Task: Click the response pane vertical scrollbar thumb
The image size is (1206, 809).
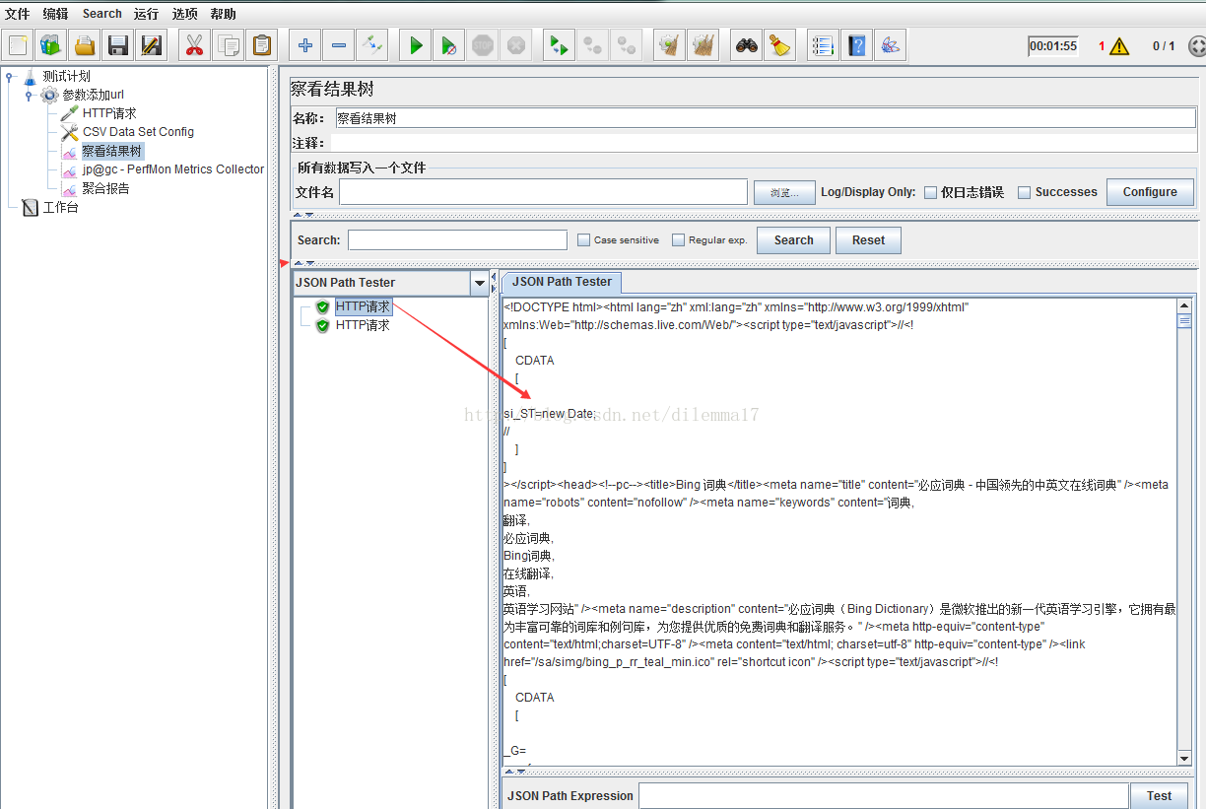Action: pos(1184,320)
